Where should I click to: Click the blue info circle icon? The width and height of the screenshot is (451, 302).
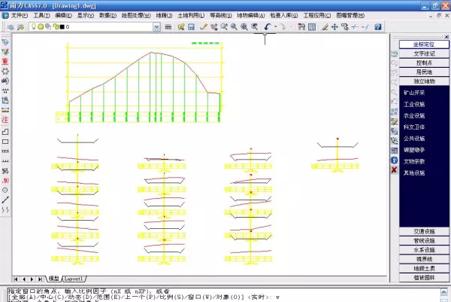point(395,160)
